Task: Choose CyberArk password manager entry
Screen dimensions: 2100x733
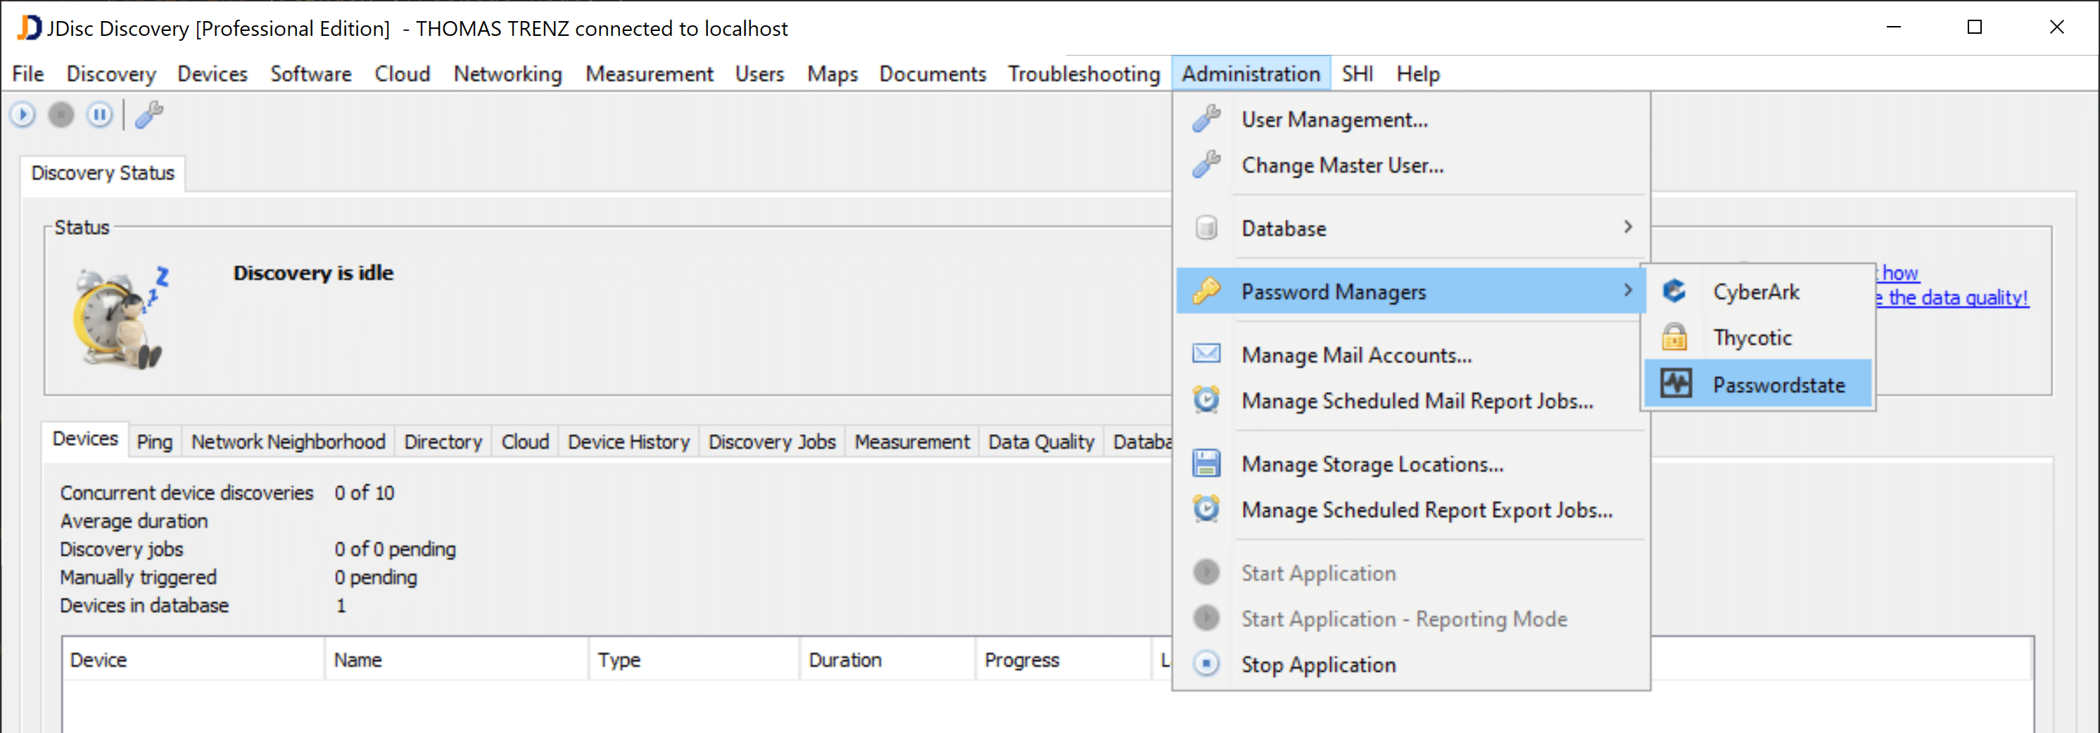Action: (1755, 291)
